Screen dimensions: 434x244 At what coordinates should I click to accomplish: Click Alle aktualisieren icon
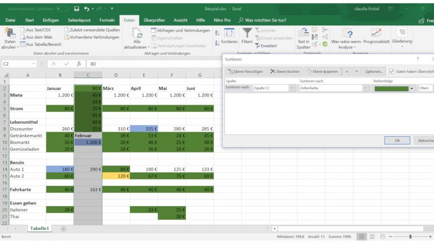pyautogui.click(x=137, y=37)
